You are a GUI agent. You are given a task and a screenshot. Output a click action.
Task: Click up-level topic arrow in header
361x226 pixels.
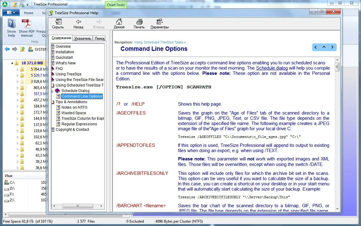click(x=324, y=47)
